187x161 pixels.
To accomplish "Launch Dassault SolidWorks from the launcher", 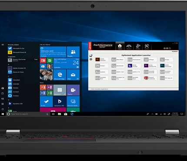I will 150,78.
